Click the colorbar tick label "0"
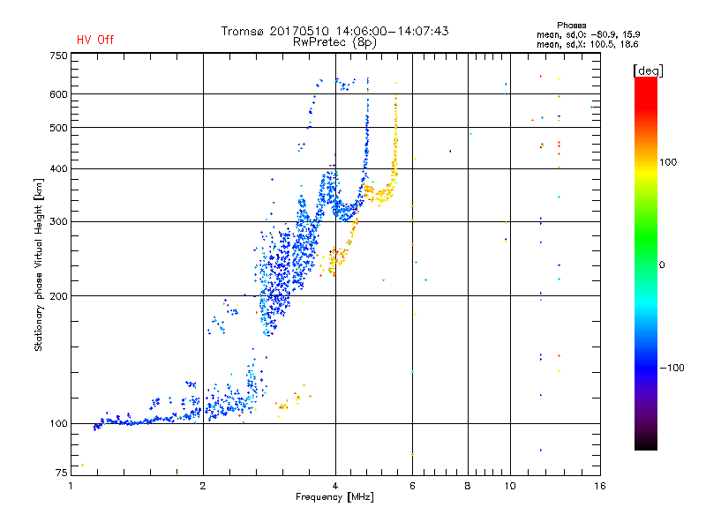Image resolution: width=706 pixels, height=529 pixels. pos(661,265)
